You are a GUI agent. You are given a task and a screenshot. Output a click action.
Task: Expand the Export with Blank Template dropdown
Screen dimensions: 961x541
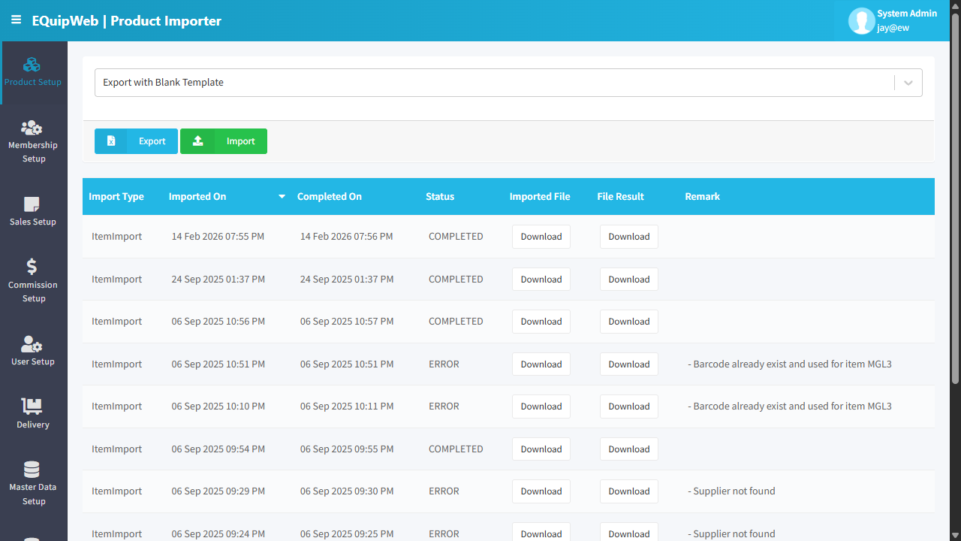[508, 83]
